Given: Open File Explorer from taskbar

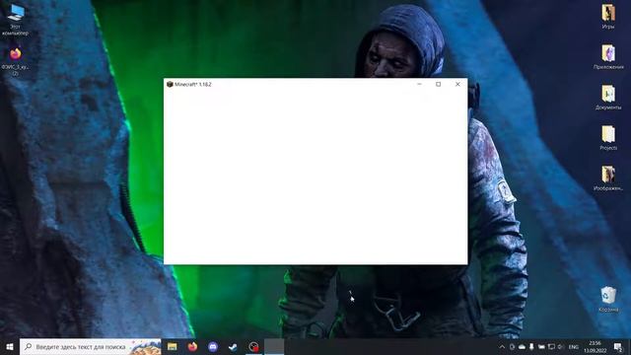Looking at the screenshot, I should [x=173, y=346].
